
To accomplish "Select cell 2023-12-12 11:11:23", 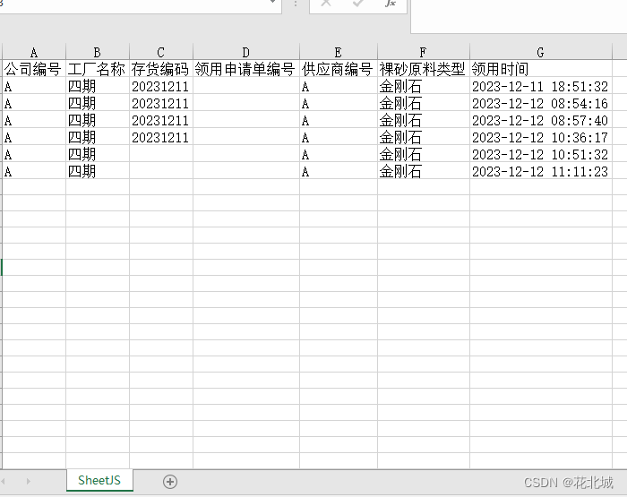I will click(x=541, y=171).
